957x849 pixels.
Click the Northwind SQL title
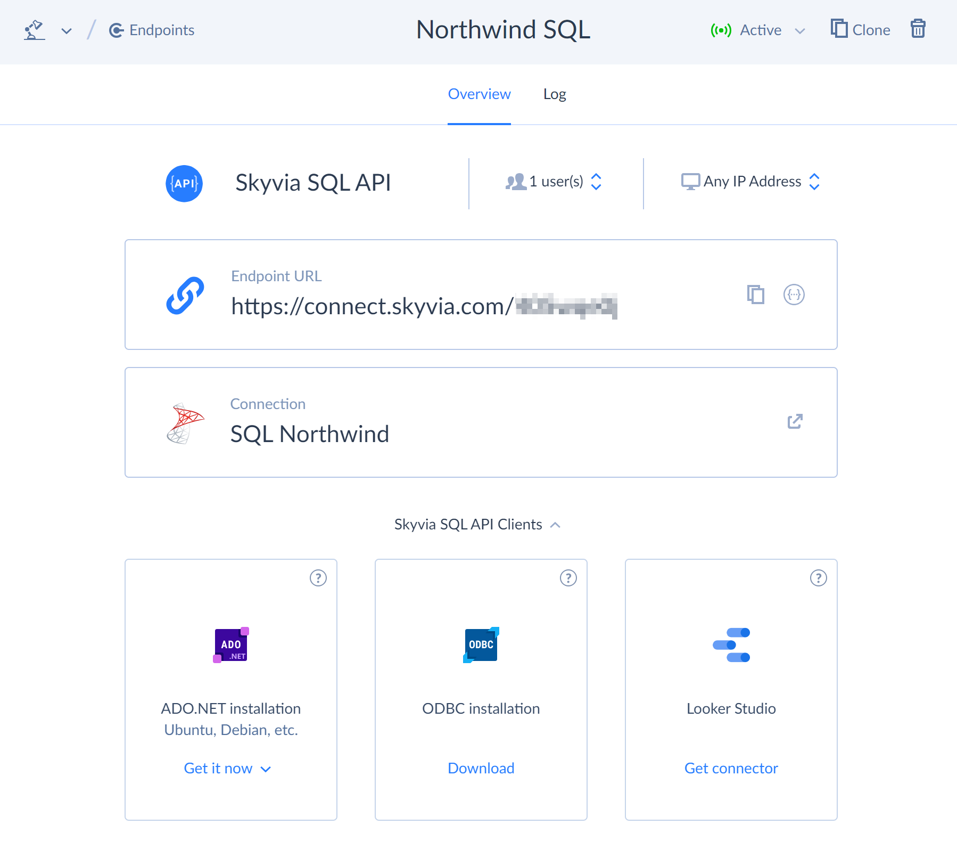(x=504, y=30)
